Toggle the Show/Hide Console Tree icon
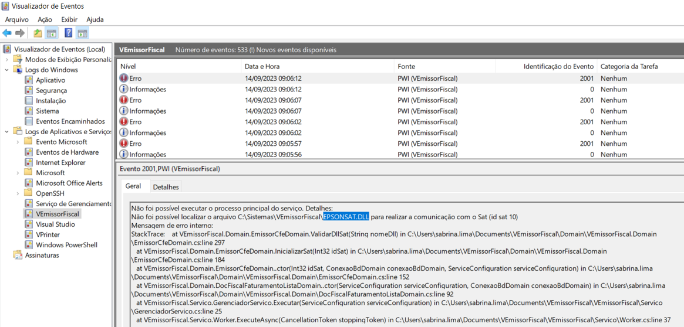This screenshot has width=684, height=327. click(x=52, y=33)
